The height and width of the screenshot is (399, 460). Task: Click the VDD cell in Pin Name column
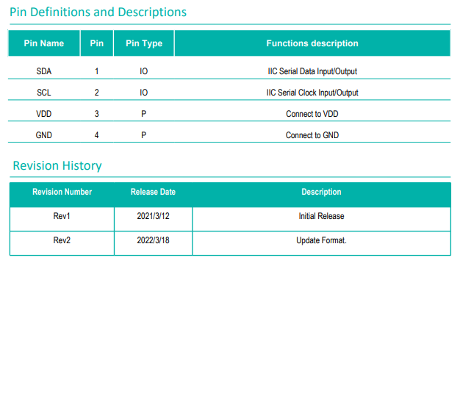(x=44, y=114)
